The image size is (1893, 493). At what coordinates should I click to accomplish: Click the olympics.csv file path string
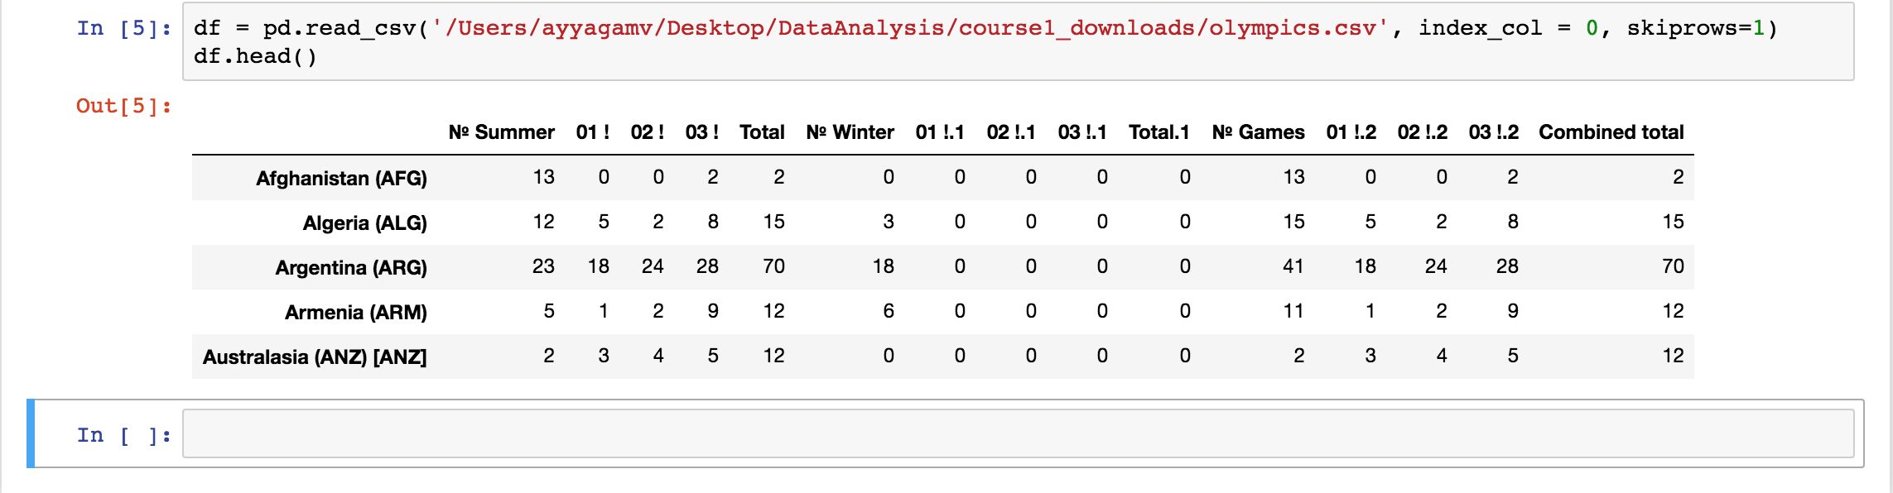pos(910,28)
